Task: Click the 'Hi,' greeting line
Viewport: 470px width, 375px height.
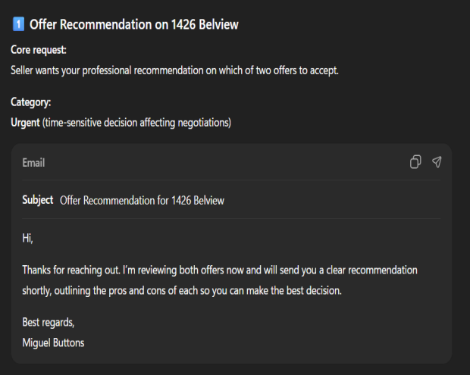Action: [28, 238]
